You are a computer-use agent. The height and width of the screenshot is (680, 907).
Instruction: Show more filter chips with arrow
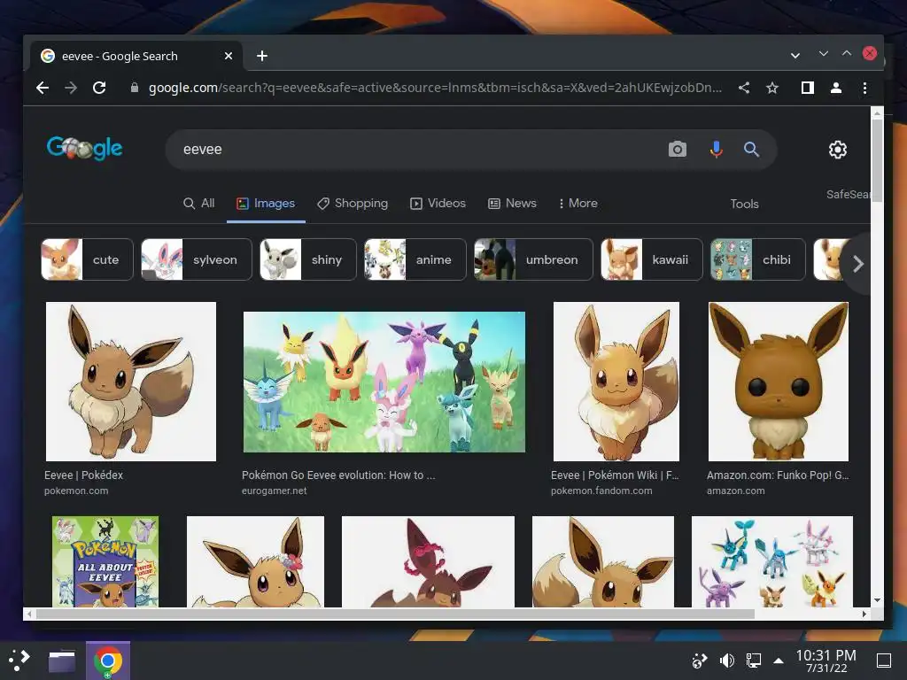coord(858,264)
